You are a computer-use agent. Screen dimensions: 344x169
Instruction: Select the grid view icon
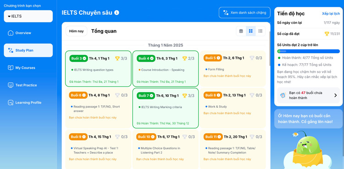pos(250,31)
